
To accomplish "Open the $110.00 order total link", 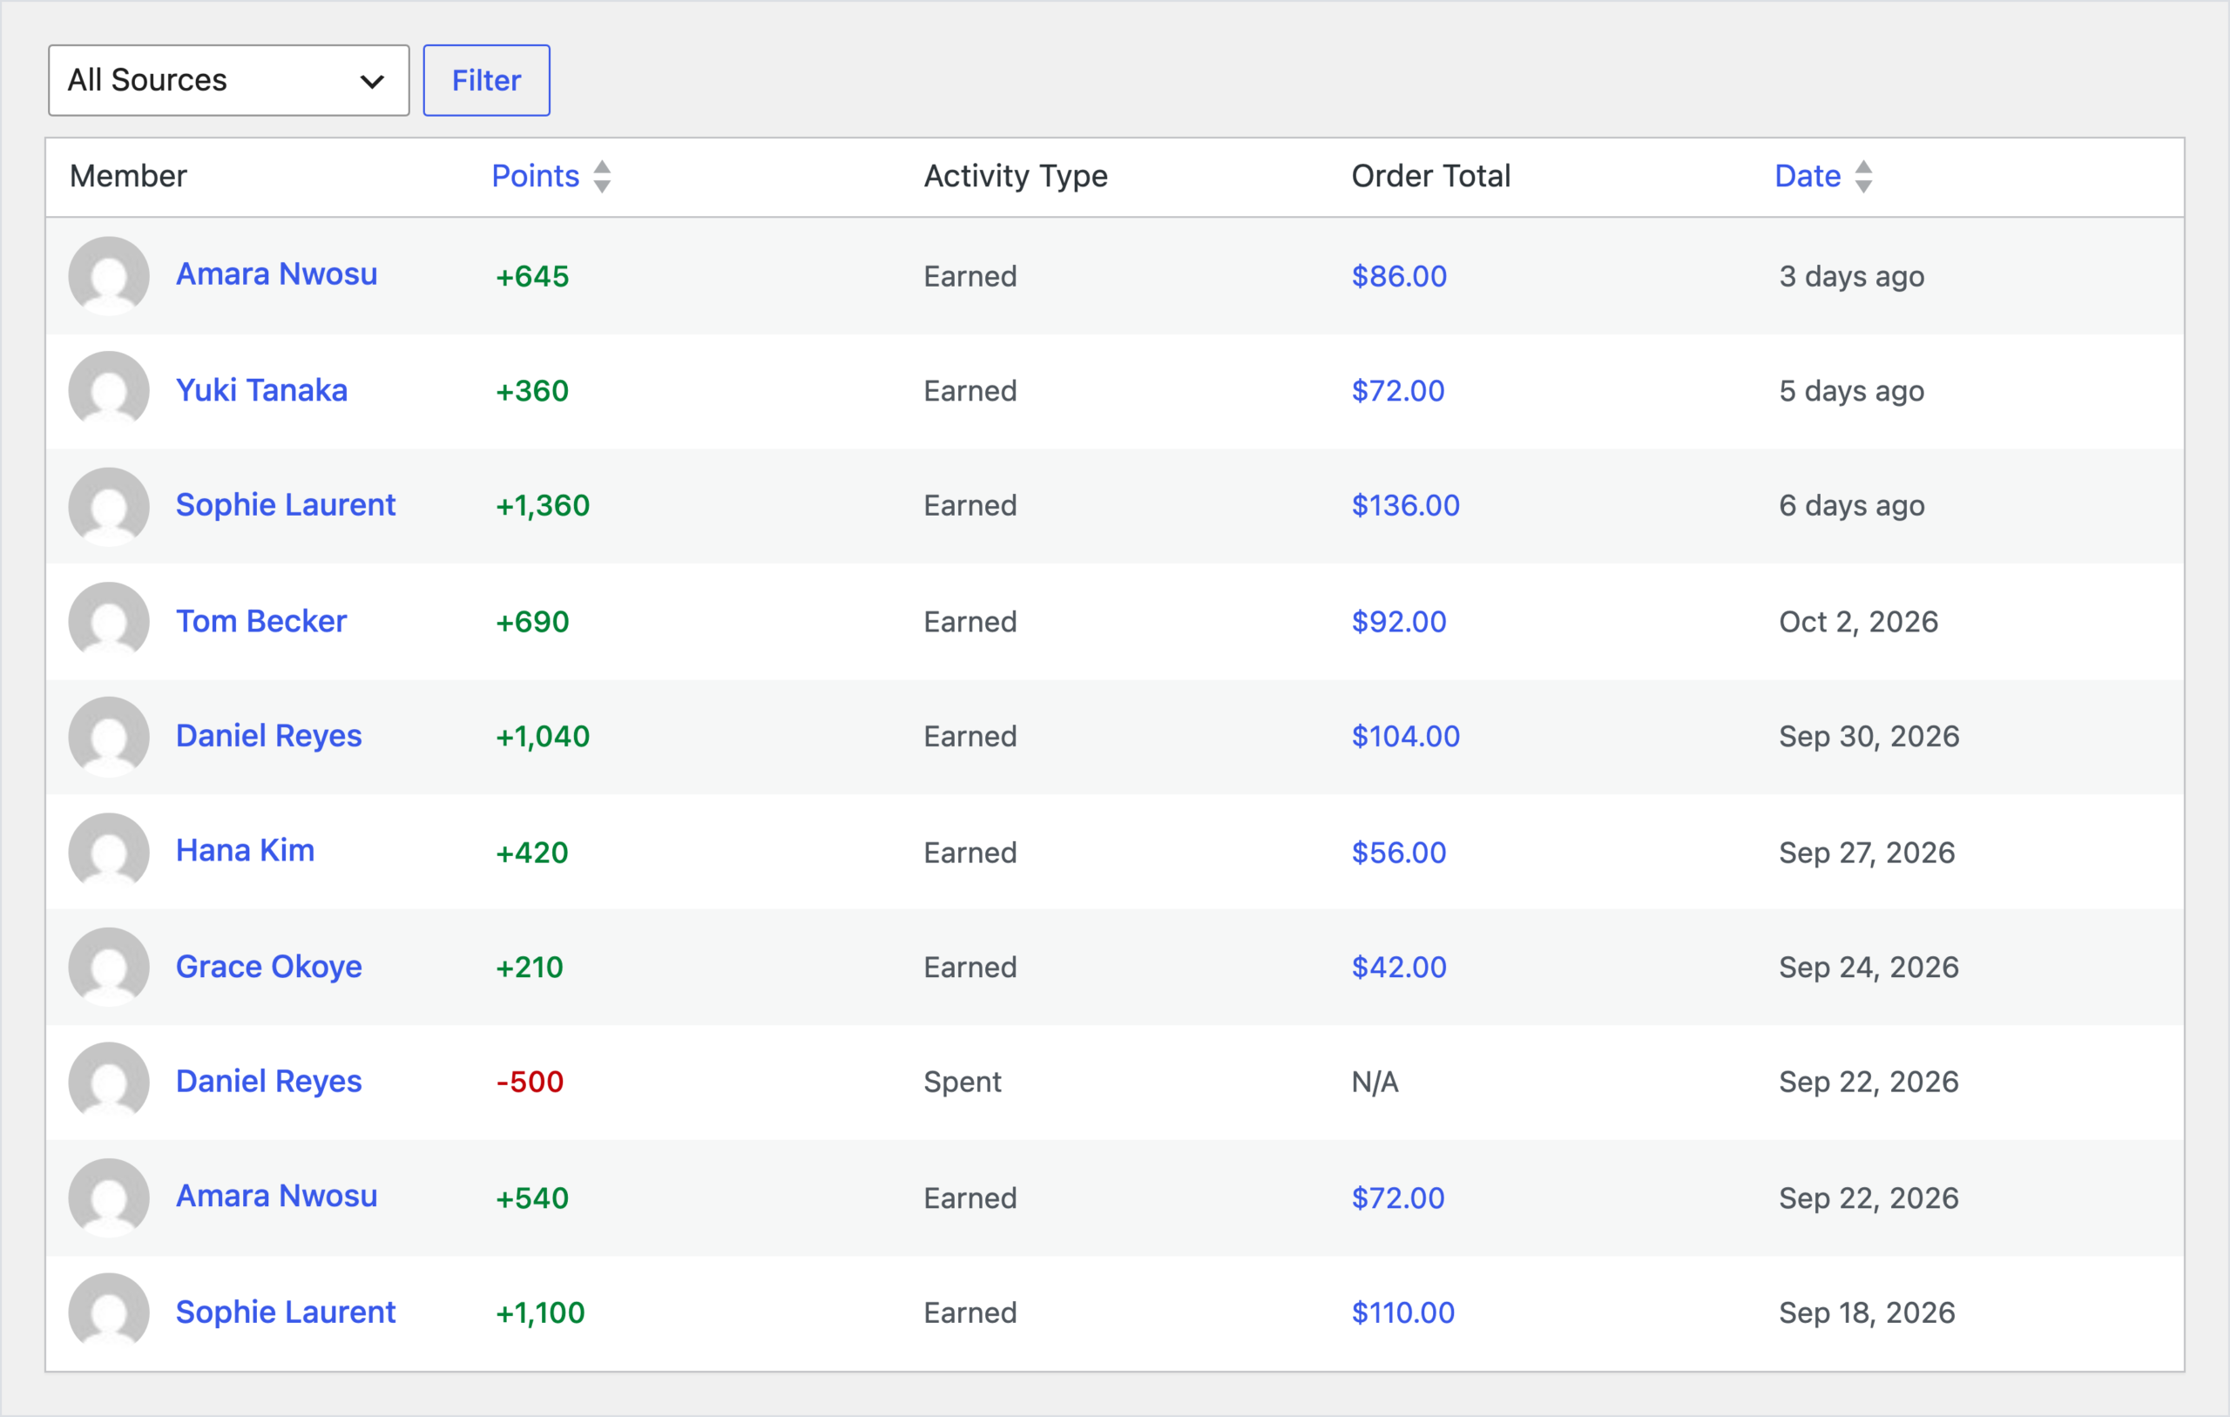I will 1403,1312.
